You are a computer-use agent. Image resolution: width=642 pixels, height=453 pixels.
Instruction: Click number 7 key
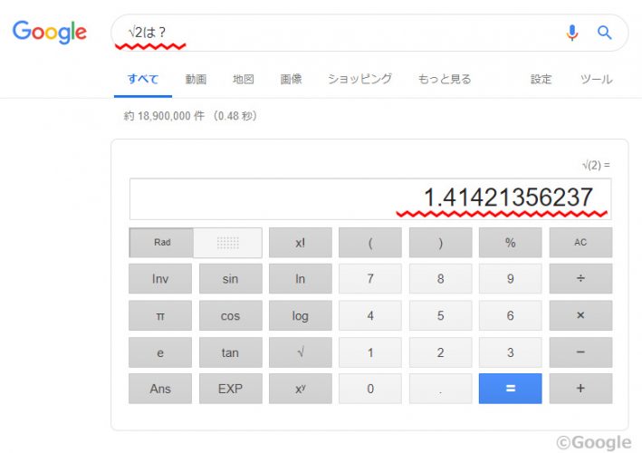coord(370,279)
